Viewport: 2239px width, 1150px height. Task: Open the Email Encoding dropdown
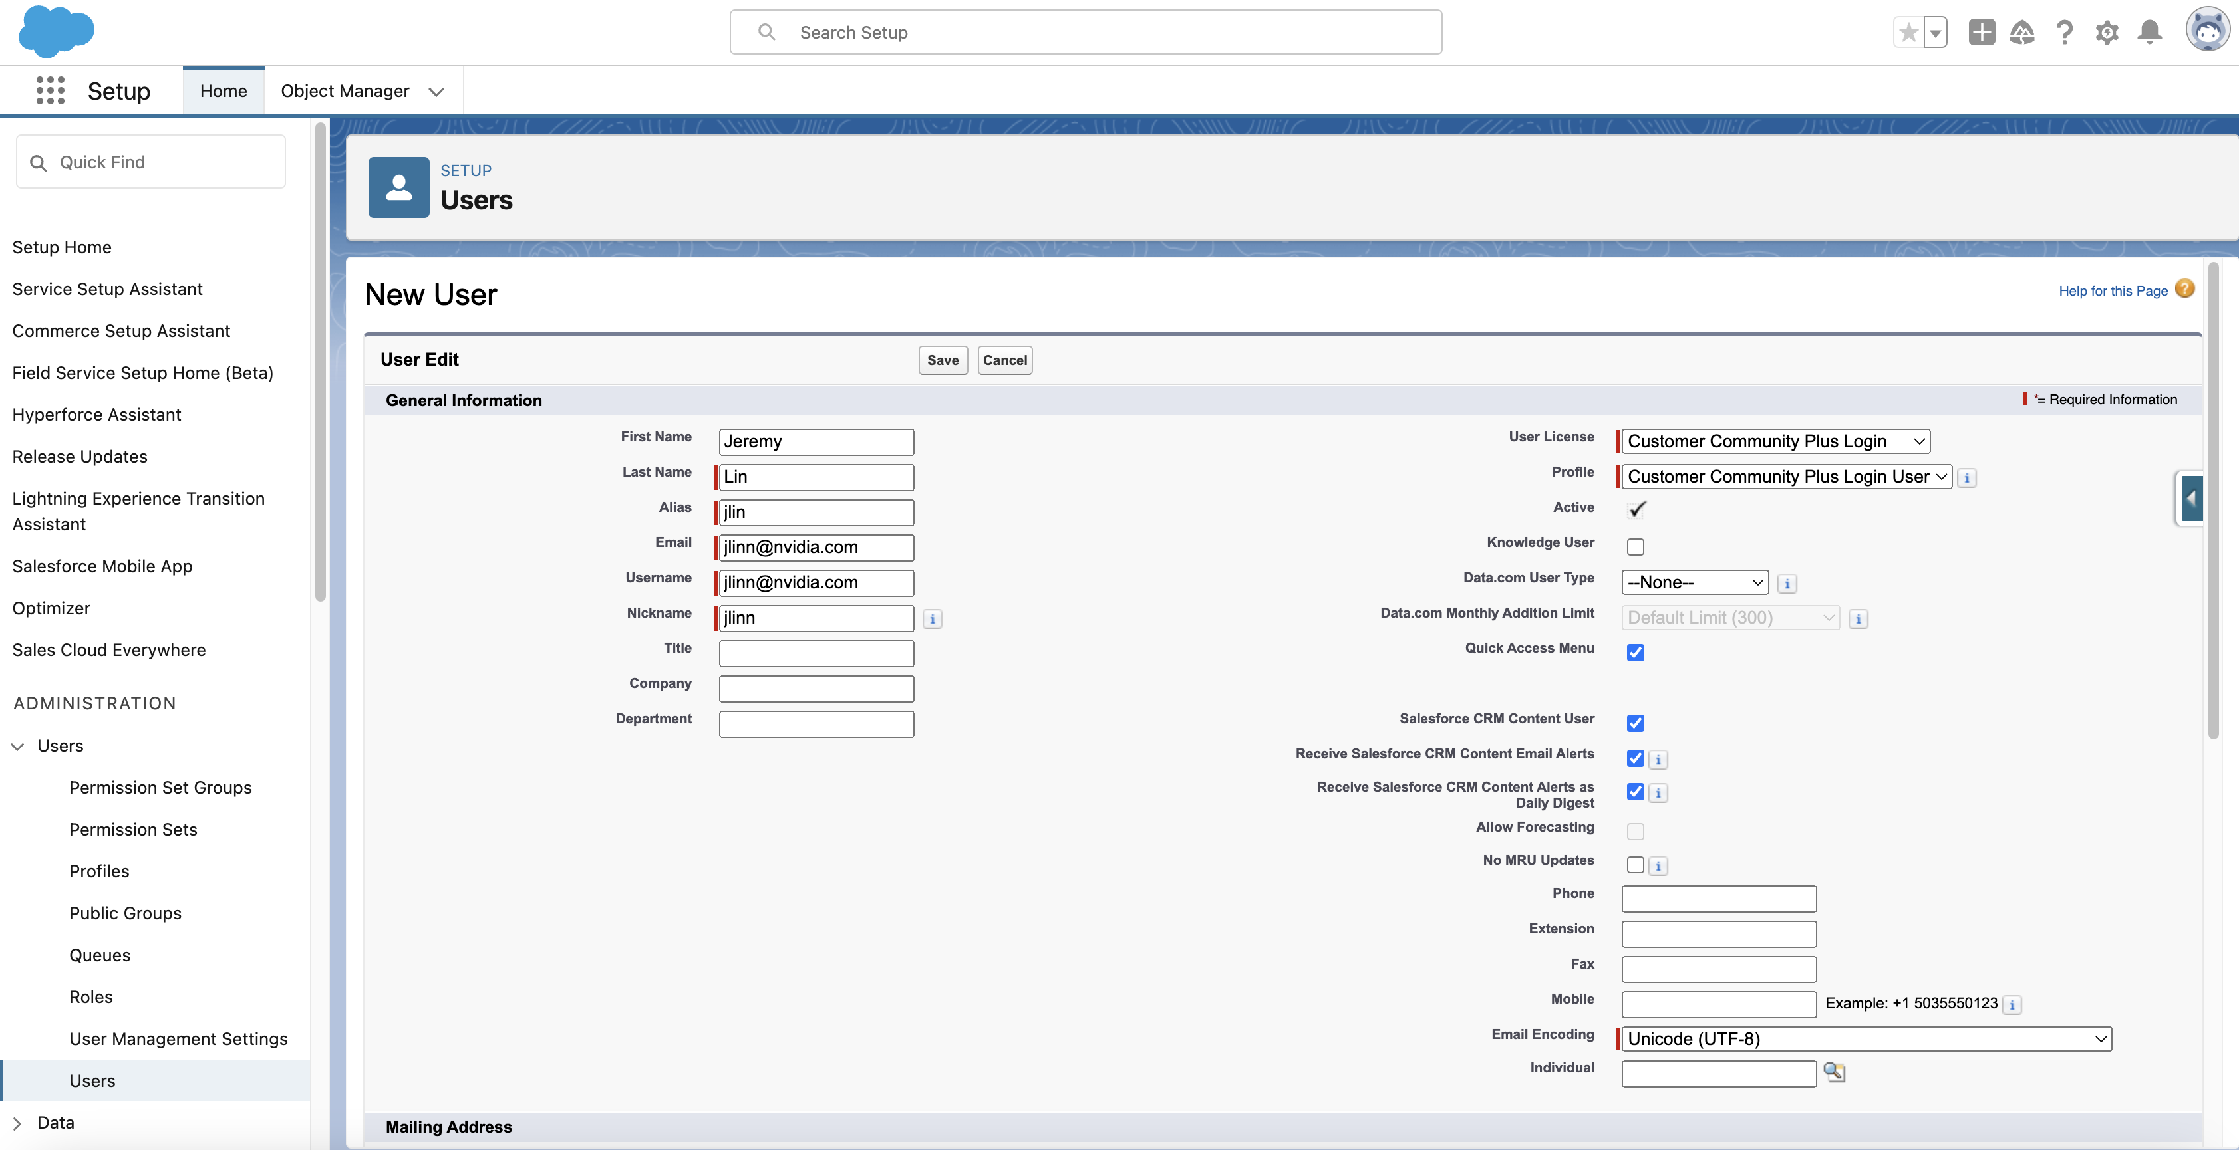(x=1867, y=1039)
